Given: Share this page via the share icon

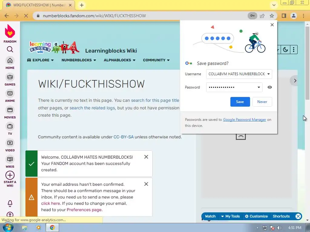Looking at the screenshot, I should 262,16.
